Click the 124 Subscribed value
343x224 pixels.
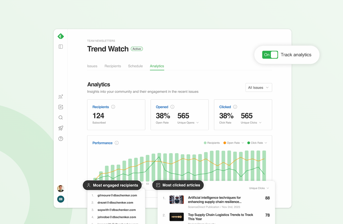tap(98, 116)
